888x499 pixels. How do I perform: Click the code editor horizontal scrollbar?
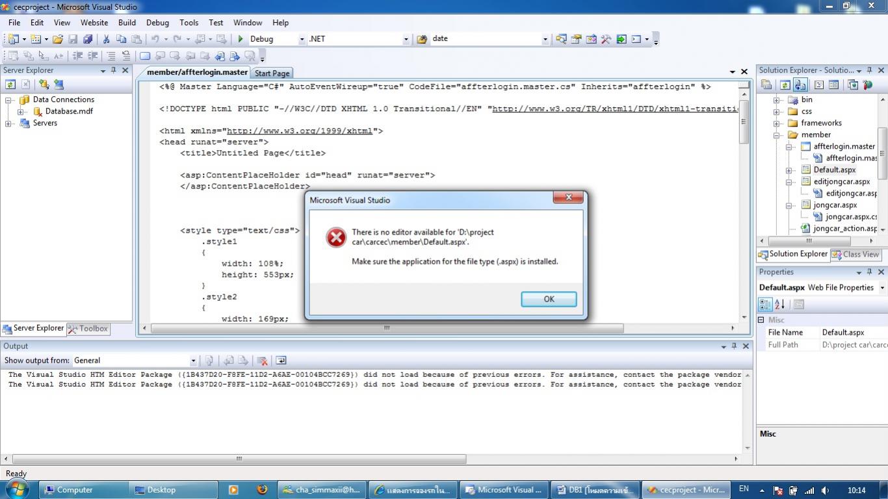(387, 328)
